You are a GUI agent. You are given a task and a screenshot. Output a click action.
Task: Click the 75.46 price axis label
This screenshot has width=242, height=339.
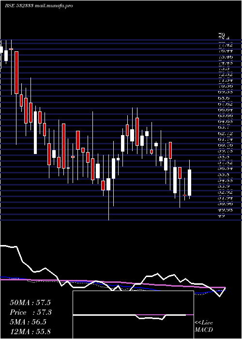tap(226, 57)
